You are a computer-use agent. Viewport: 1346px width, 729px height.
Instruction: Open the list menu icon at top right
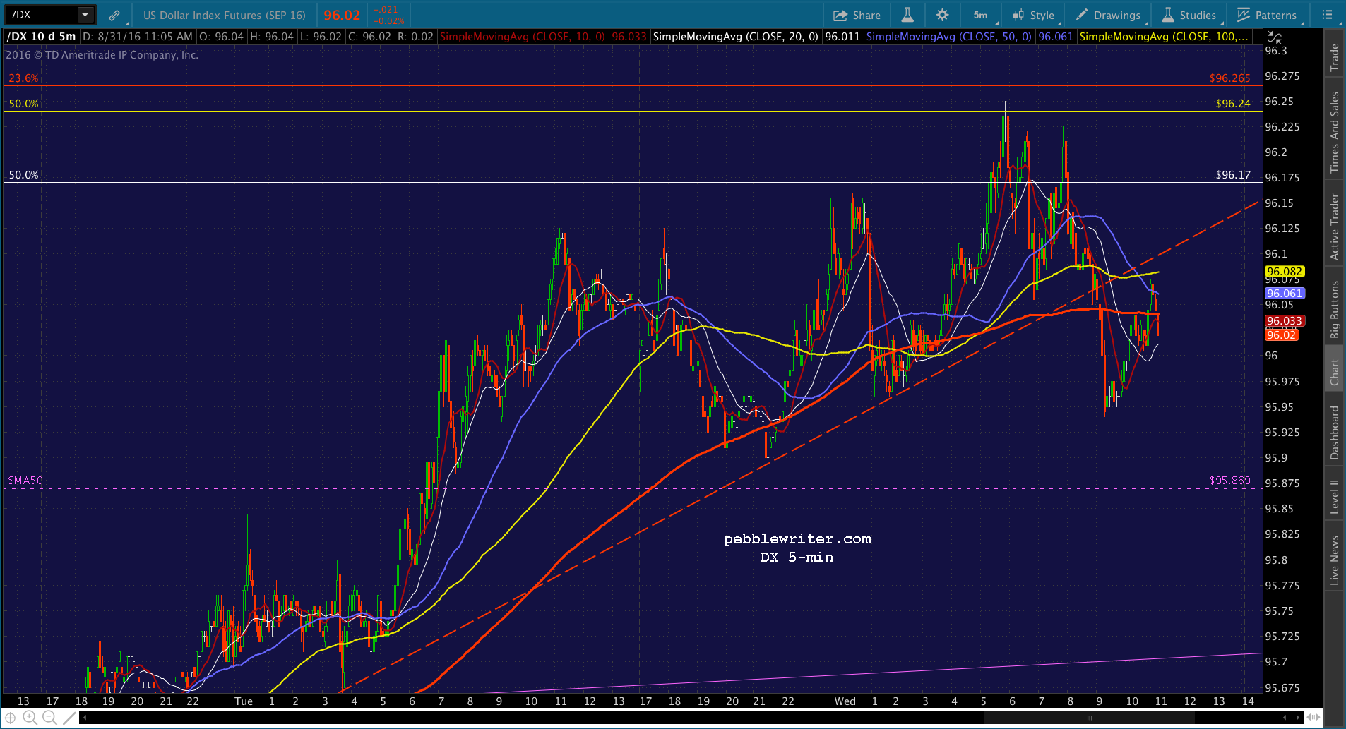(x=1327, y=15)
